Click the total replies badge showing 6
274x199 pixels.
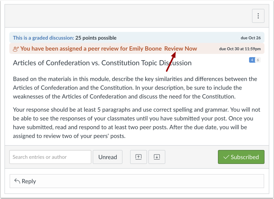258,60
